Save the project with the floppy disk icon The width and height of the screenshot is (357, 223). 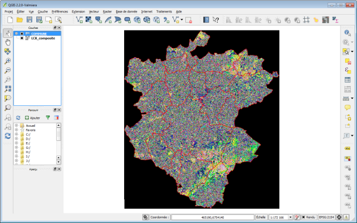point(29,20)
